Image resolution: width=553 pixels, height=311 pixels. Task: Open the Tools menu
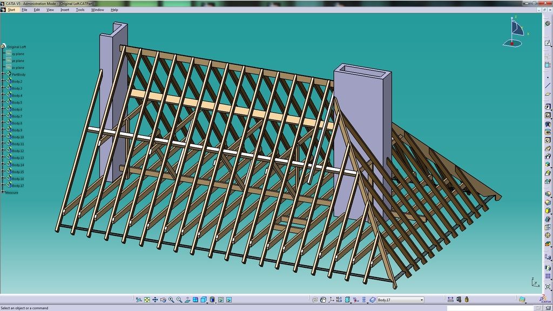(x=80, y=10)
